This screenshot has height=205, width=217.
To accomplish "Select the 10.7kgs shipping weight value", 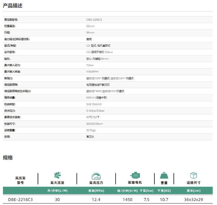I will click(x=91, y=130).
